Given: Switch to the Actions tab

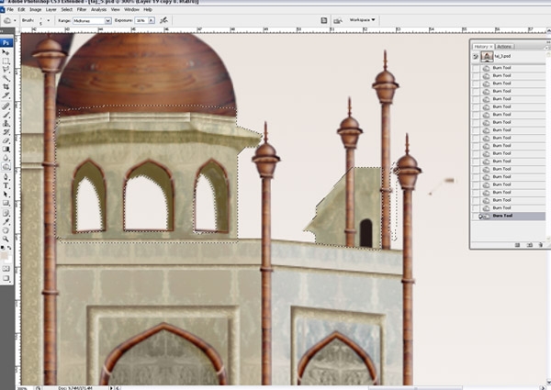Looking at the screenshot, I should point(504,46).
